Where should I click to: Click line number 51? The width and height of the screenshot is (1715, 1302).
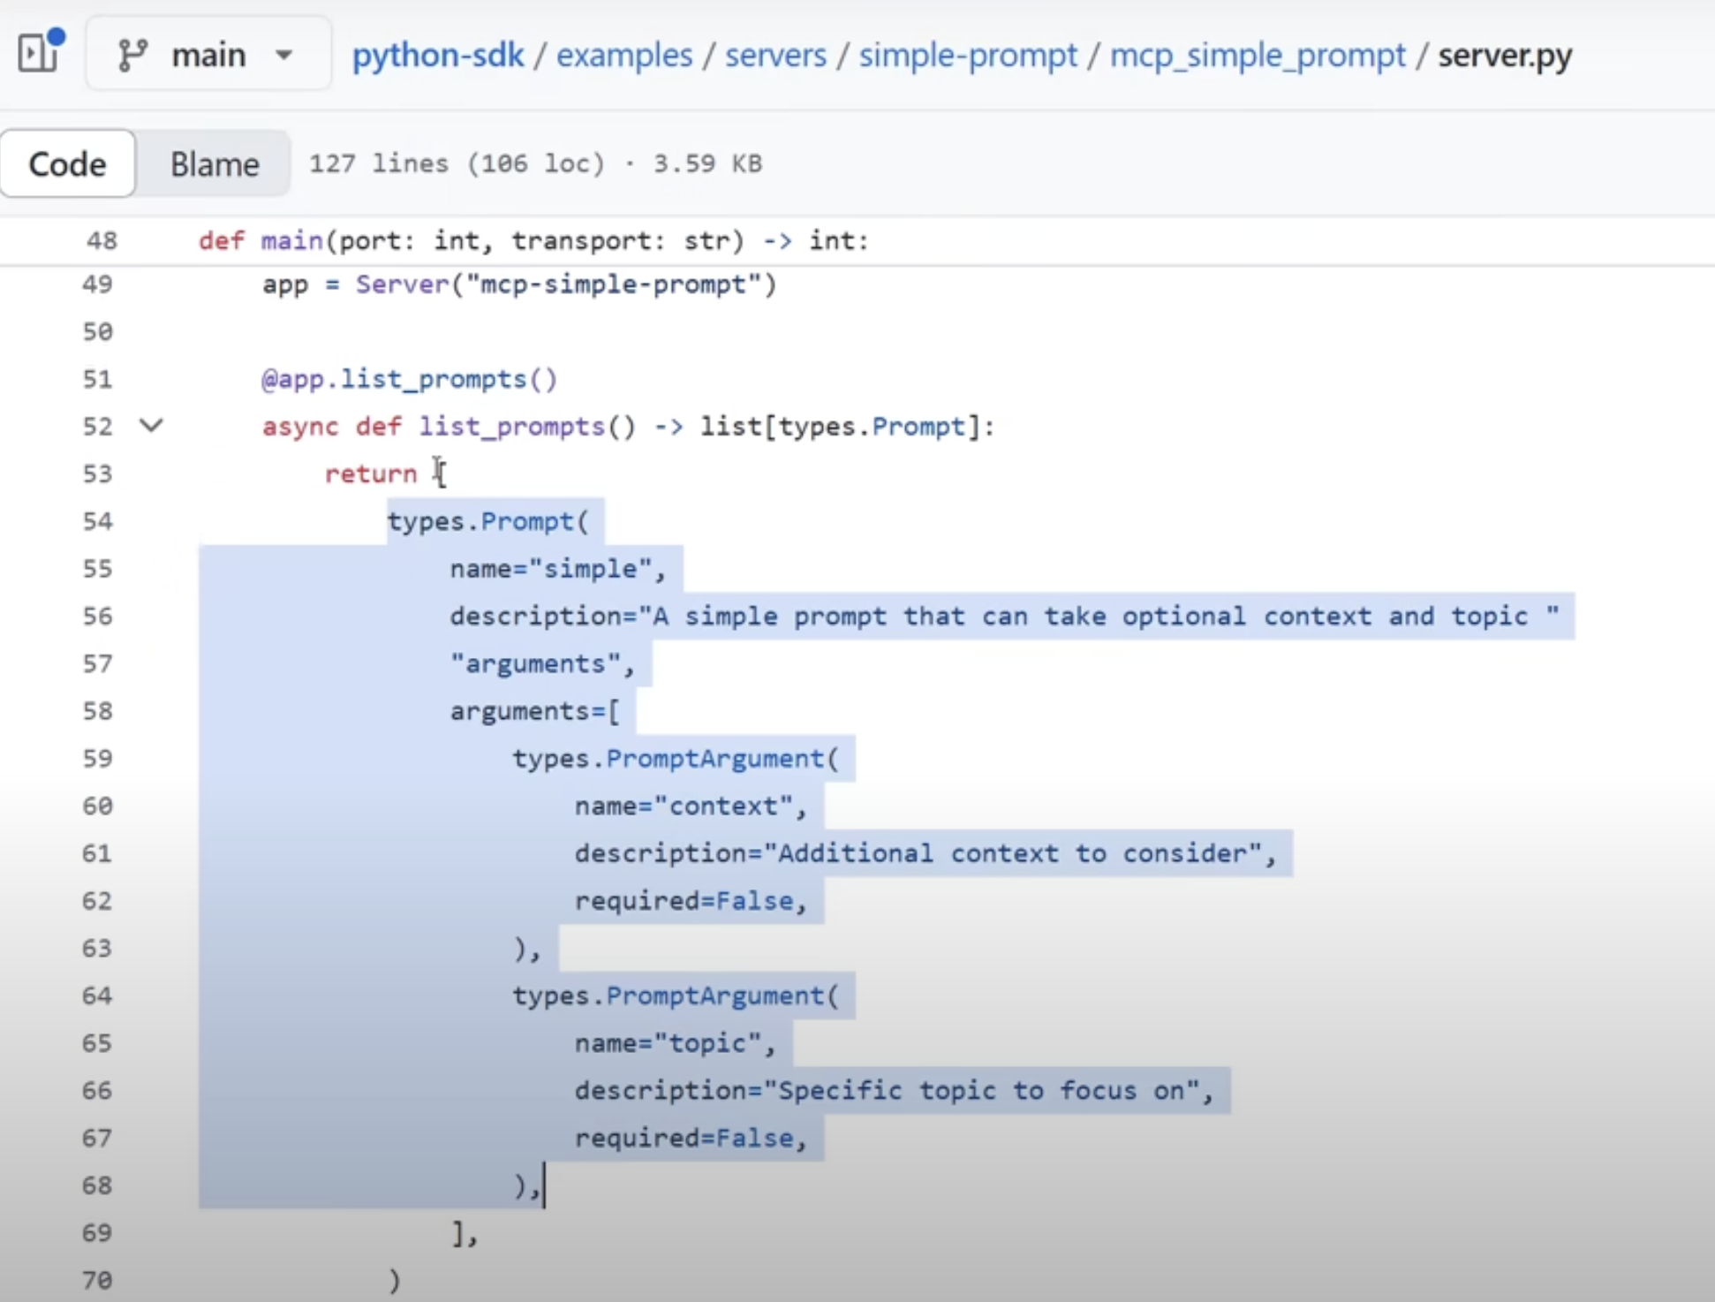[97, 379]
